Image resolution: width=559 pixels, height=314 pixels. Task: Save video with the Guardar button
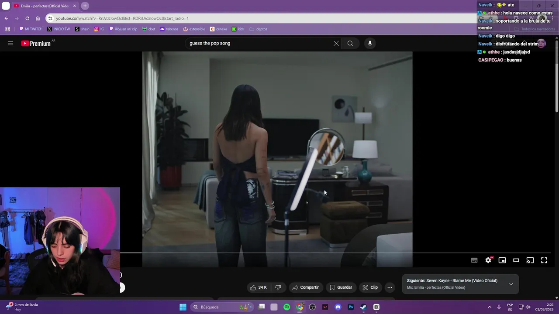tap(341, 287)
